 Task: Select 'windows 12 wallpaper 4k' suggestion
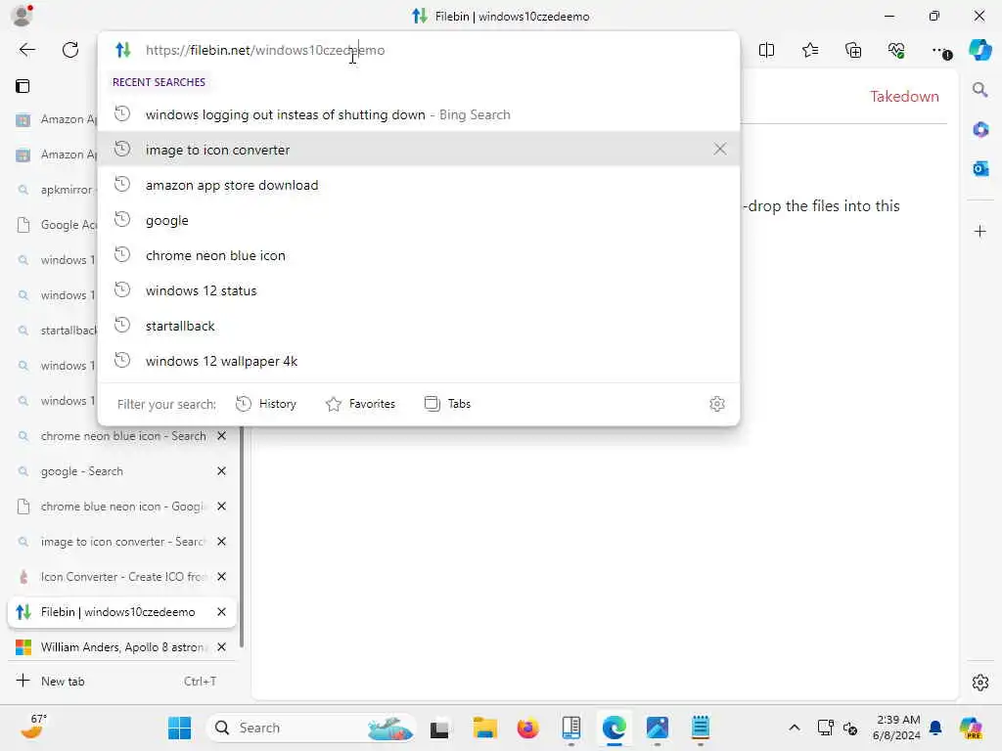pos(419,361)
